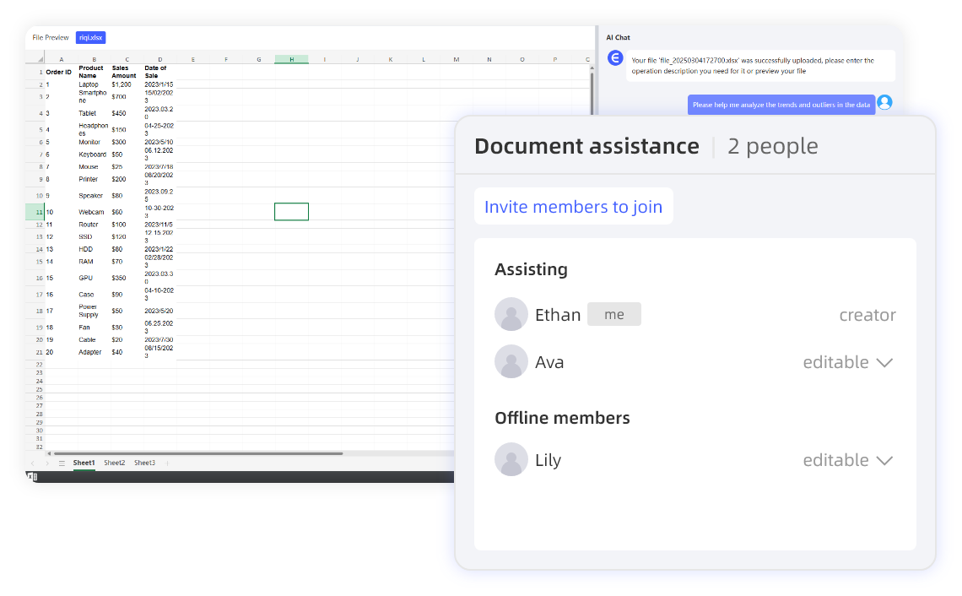Viewport: 962px width, 596px height.
Task: Switch to the Sheet2 tab
Action: [x=115, y=462]
